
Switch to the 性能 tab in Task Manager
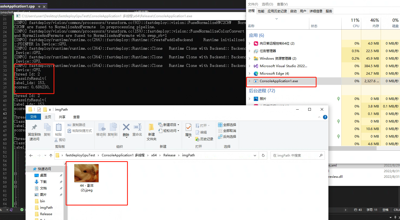(x=261, y=11)
